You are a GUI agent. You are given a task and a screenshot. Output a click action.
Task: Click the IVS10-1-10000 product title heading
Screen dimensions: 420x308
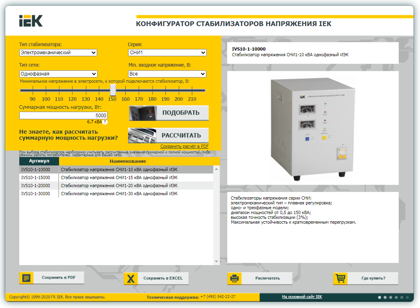tap(249, 49)
